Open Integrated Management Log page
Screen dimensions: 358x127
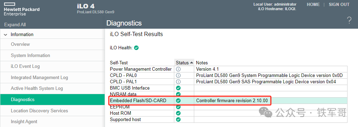[x=40, y=77]
